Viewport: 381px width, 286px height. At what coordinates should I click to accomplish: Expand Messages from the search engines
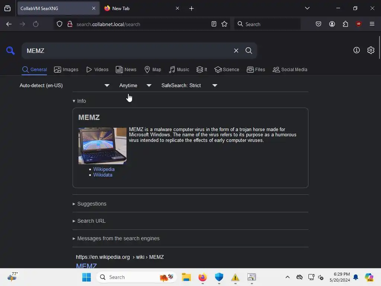click(x=116, y=238)
